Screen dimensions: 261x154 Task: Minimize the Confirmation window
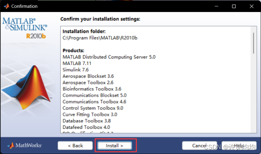(216, 6)
